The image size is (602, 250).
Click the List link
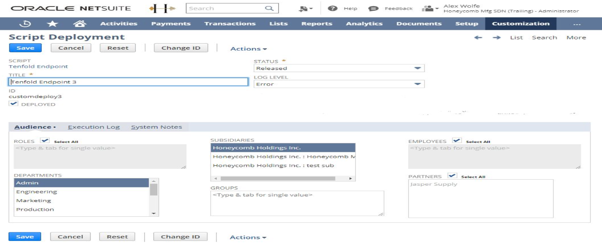tap(517, 38)
